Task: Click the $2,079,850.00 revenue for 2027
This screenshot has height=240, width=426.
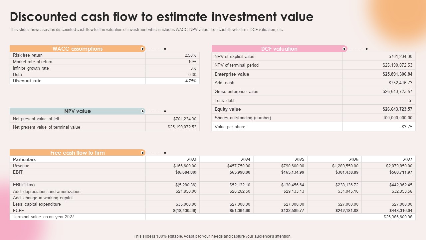Action: pos(399,166)
